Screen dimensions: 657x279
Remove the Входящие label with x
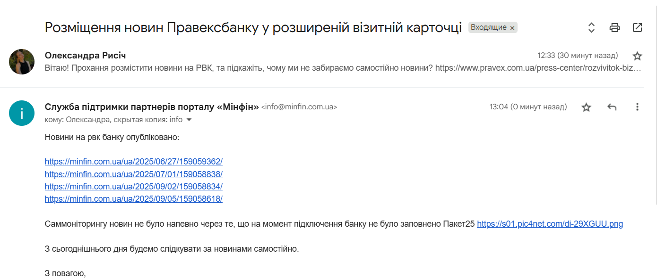pos(512,28)
